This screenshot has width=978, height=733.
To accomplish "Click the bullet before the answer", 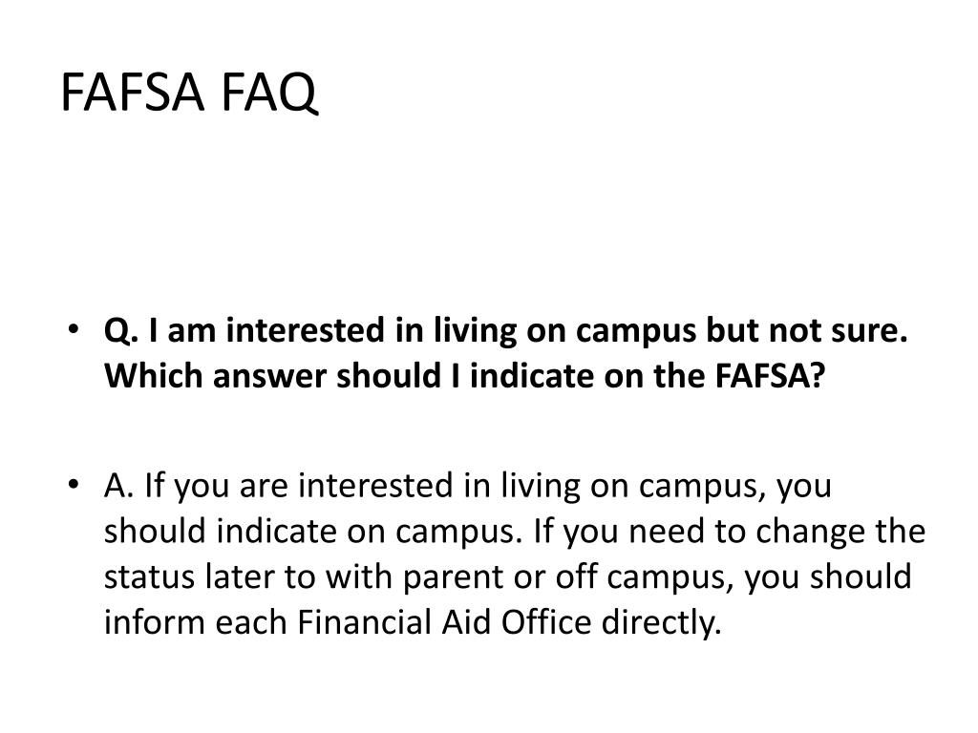I will tap(75, 486).
